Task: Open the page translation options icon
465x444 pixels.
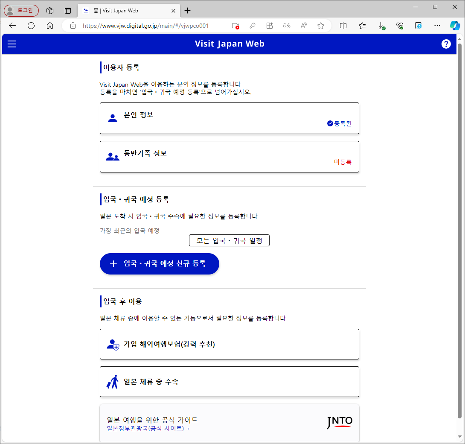Action: point(287,26)
